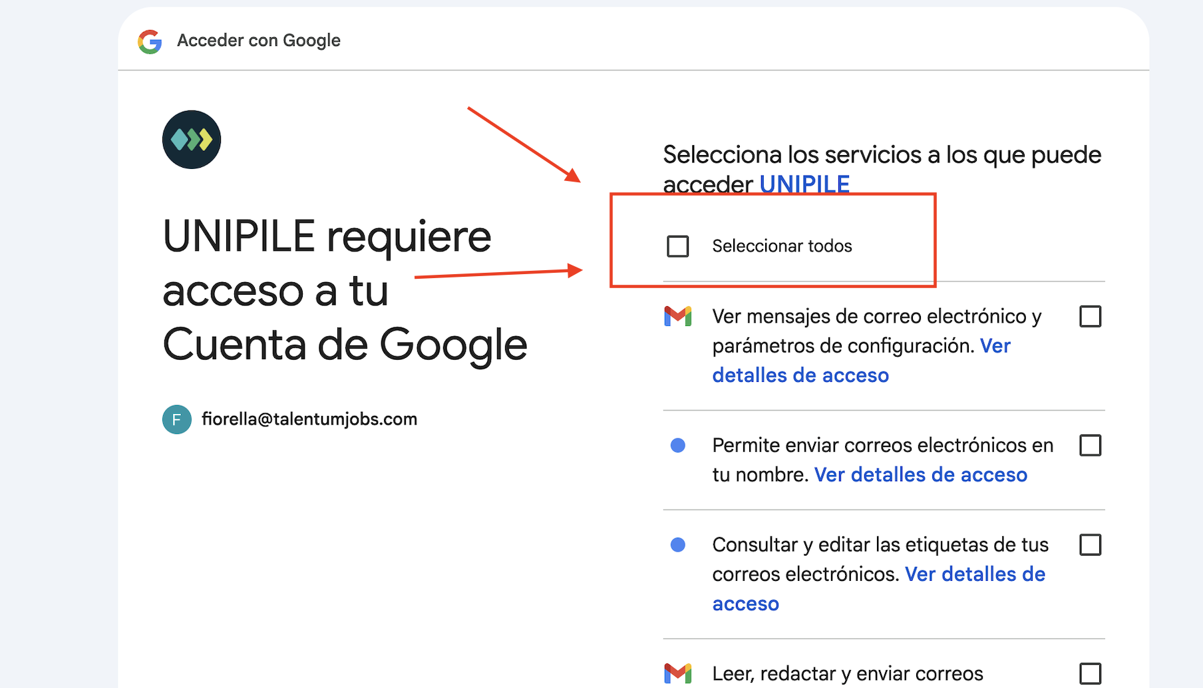
Task: Click the blue dot beside 'Permite enviar correos'
Action: click(678, 445)
